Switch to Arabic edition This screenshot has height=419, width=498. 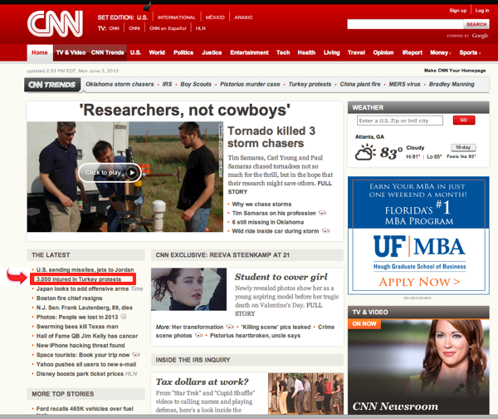[x=243, y=17]
